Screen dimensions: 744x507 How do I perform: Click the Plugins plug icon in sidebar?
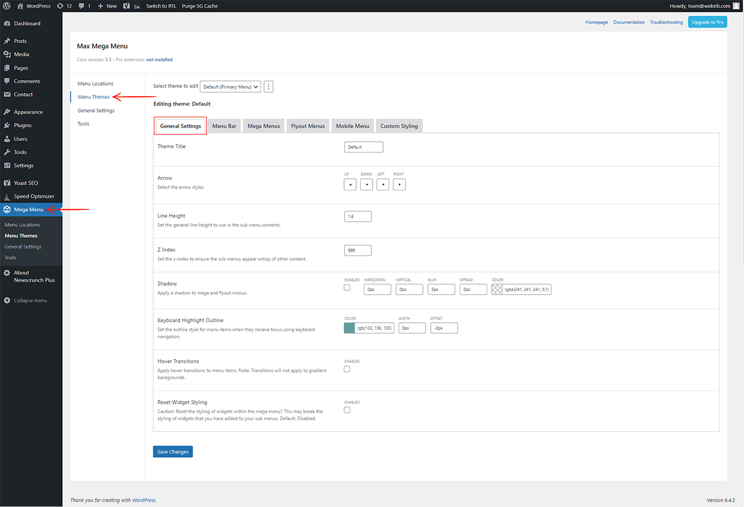(7, 125)
